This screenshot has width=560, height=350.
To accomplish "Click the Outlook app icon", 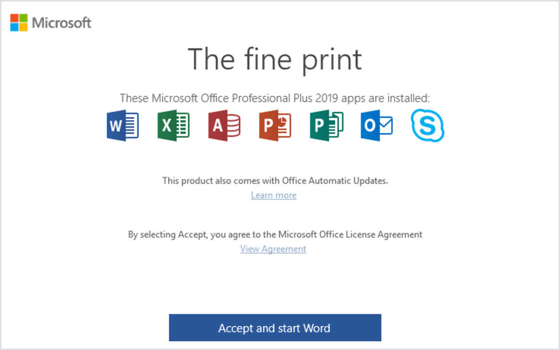I will 377,125.
